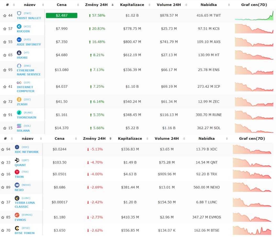Viewport: 276px width, 237px height.
Task: Sort top table by název column
Action: click(x=43, y=5)
